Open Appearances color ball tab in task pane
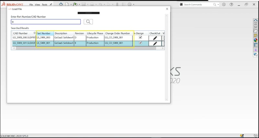259x138 pixels. [255, 40]
